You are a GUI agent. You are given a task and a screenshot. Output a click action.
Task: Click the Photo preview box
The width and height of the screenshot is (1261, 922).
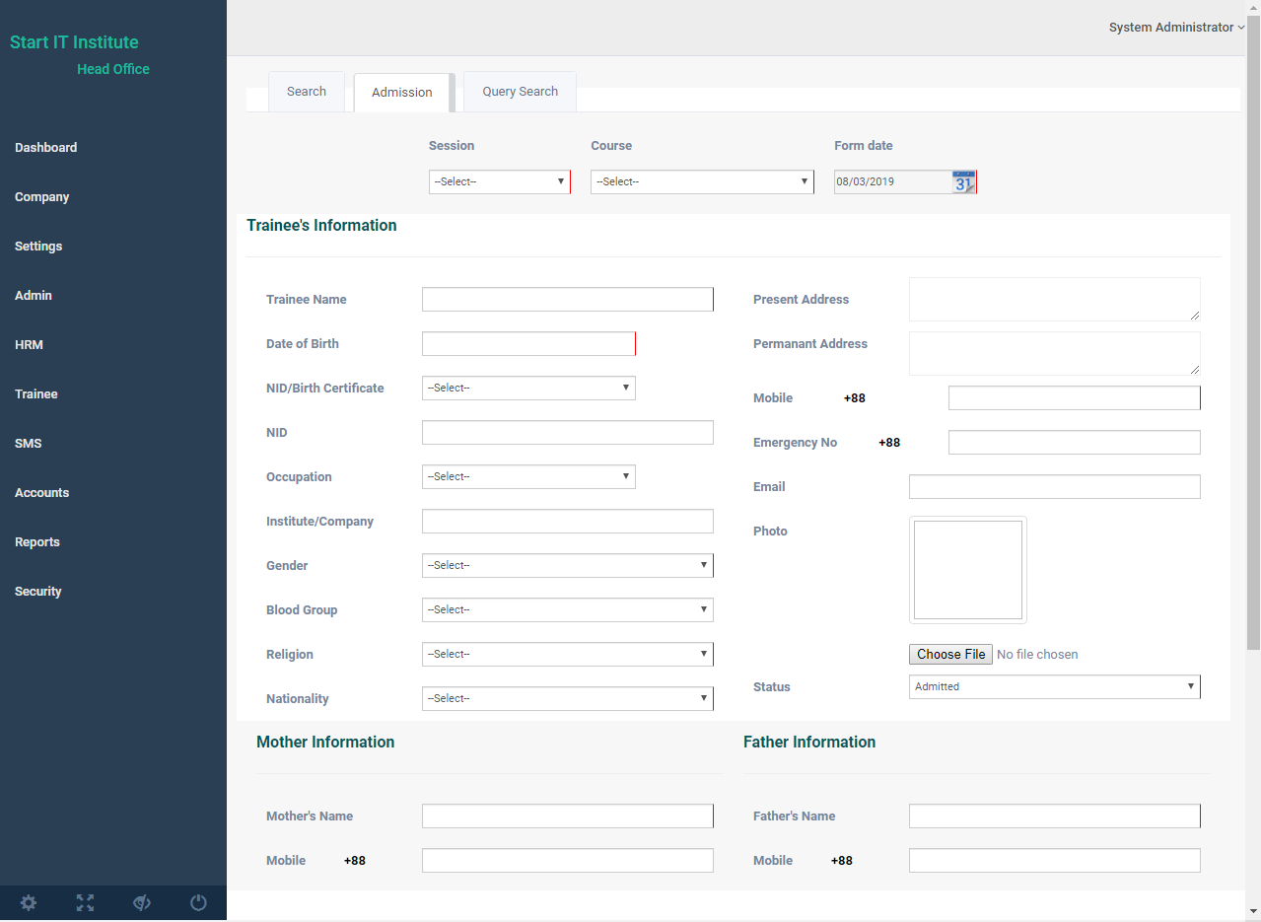tap(967, 570)
